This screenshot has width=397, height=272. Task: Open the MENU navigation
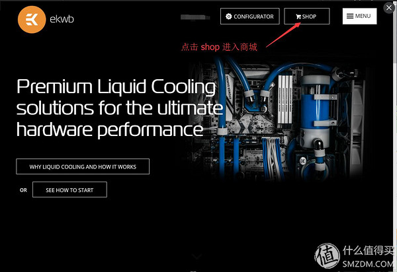click(x=359, y=16)
